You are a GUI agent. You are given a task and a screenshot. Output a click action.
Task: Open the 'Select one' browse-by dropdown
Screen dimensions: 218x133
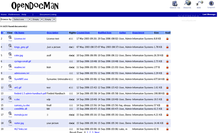click(22, 19)
